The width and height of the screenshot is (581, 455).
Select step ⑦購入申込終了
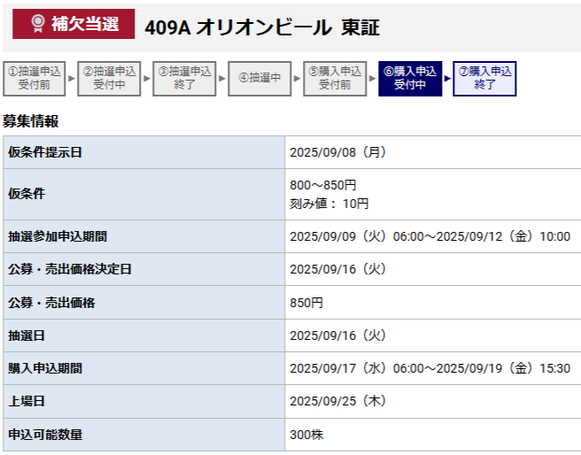tap(484, 79)
